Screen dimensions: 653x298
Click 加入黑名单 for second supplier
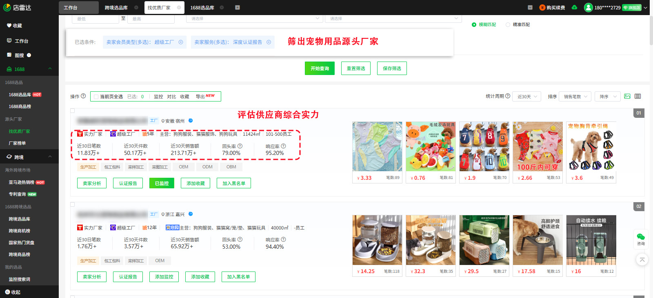[x=238, y=277]
